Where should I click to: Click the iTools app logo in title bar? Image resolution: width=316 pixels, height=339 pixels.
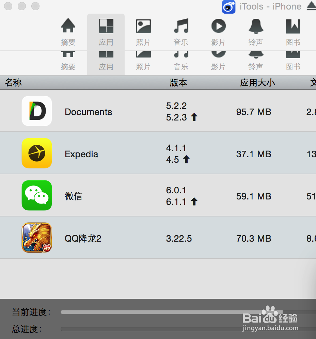[228, 7]
